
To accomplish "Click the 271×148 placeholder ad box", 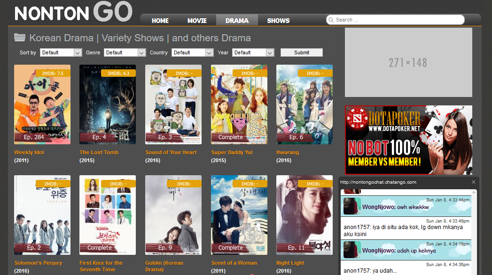I will coord(408,62).
